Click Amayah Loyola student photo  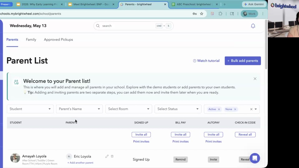(x=15, y=158)
